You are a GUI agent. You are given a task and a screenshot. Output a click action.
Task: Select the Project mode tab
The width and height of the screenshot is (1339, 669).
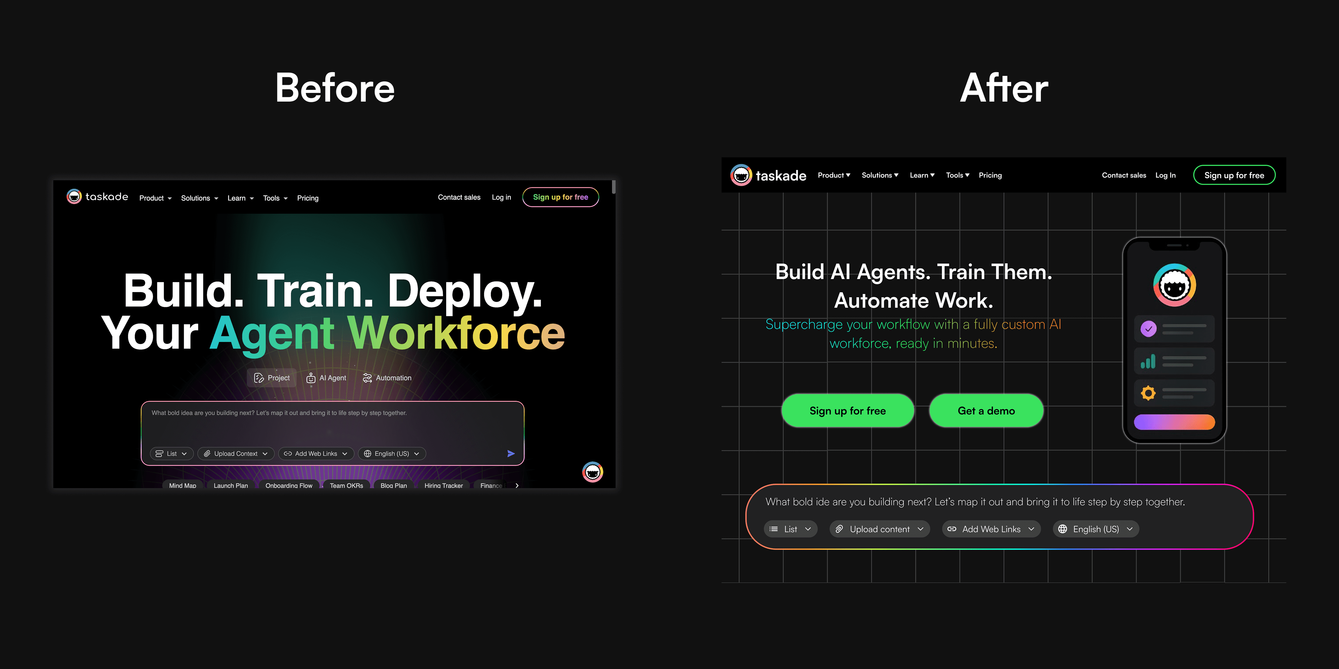tap(272, 378)
